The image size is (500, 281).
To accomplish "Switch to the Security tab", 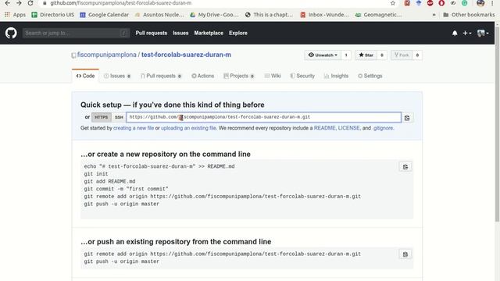I will (302, 76).
